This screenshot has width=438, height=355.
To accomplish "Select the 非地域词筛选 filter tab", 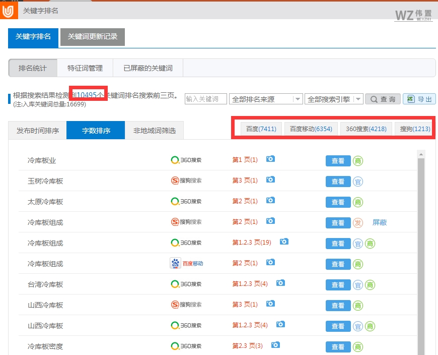I will pyautogui.click(x=156, y=130).
